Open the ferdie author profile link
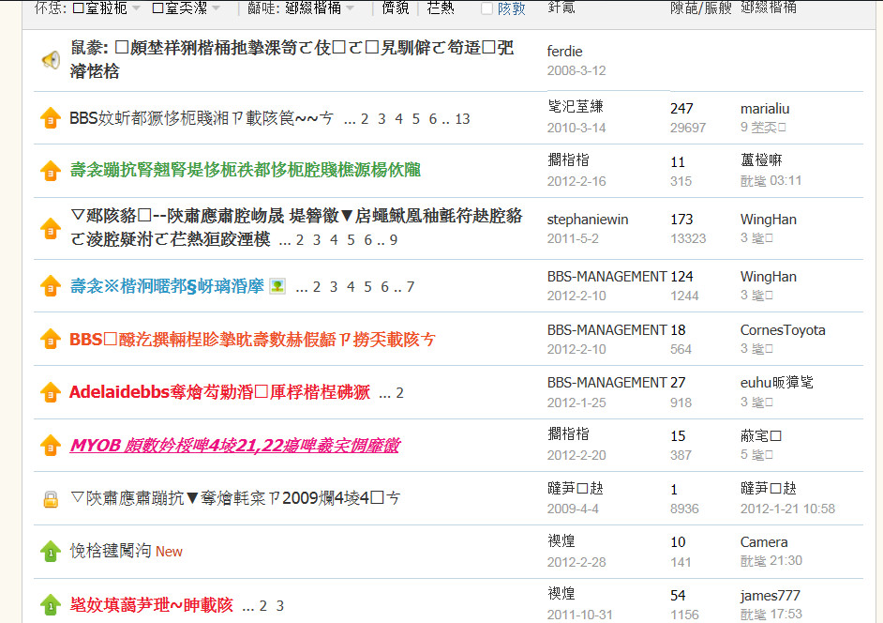This screenshot has height=623, width=883. point(564,52)
